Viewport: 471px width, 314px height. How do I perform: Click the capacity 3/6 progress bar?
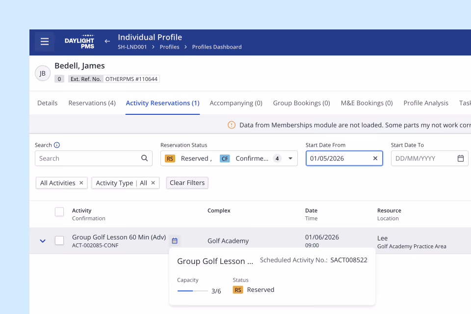tap(192, 291)
